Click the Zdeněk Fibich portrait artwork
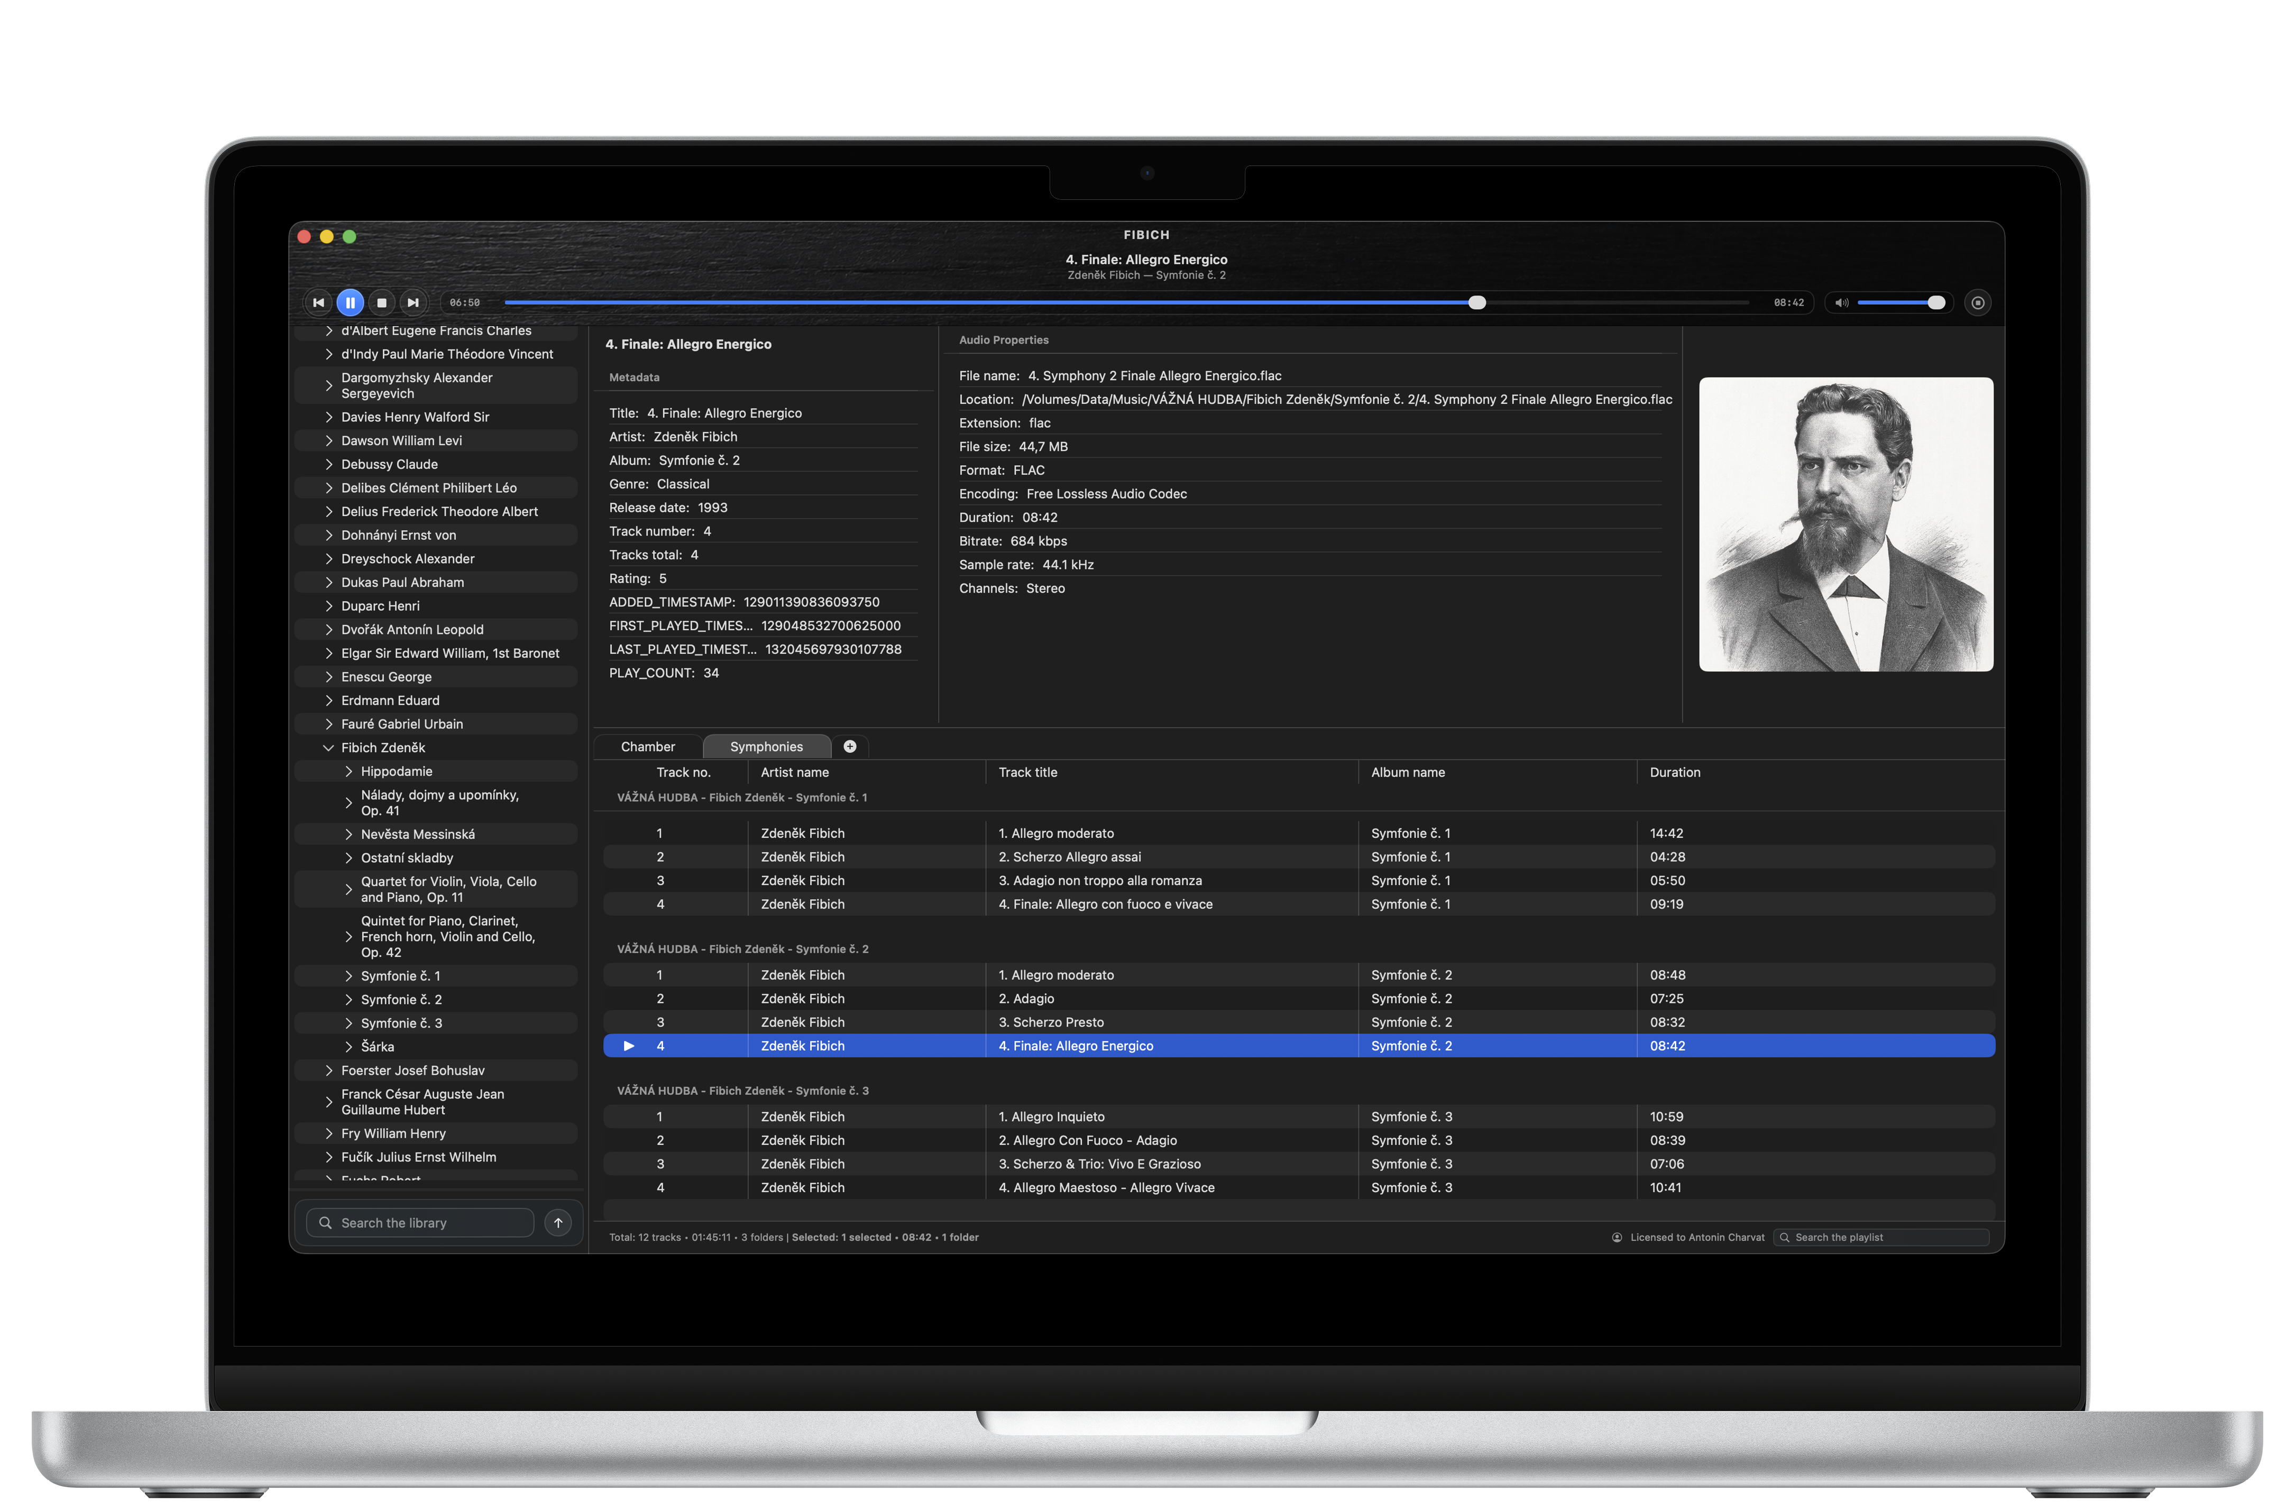2295x1512 pixels. [x=1846, y=524]
